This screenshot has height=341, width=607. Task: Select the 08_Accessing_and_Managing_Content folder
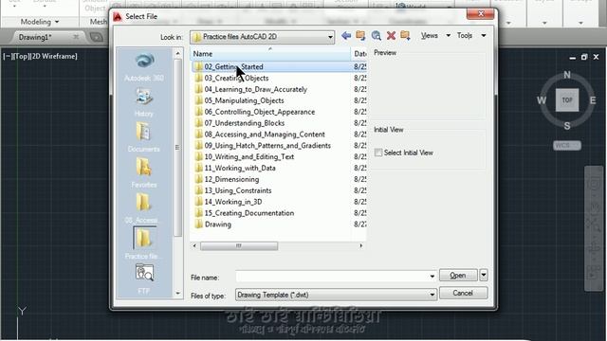(265, 135)
